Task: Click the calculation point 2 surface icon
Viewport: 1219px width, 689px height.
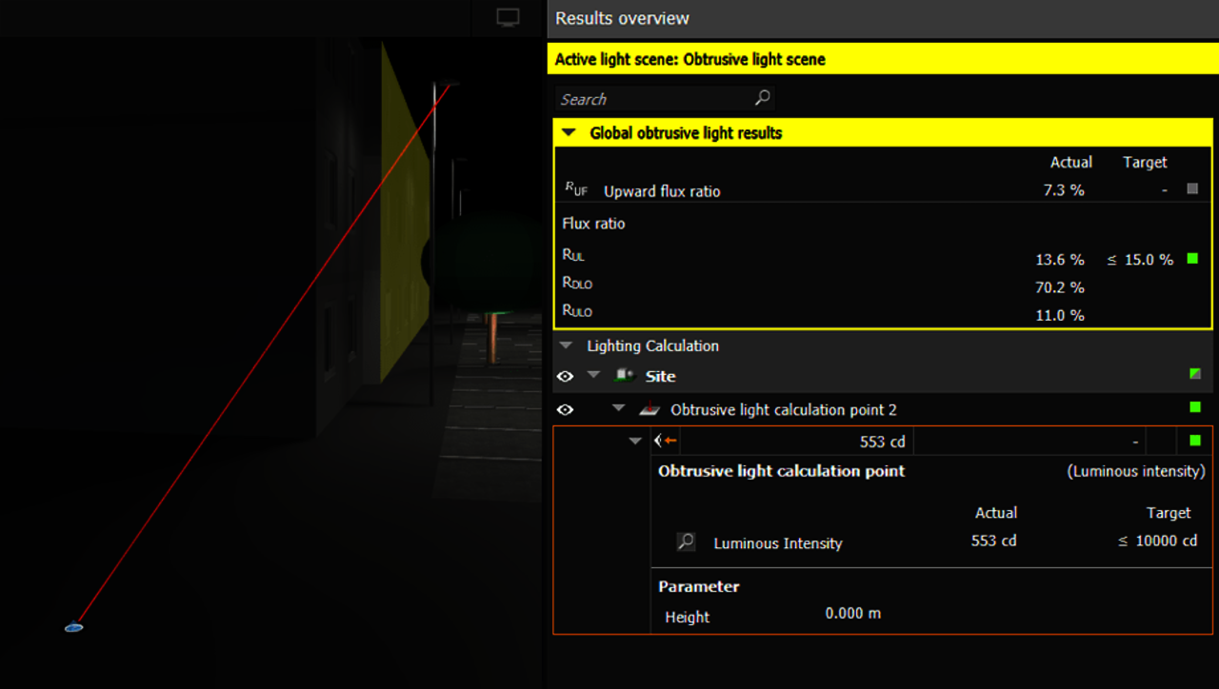Action: tap(649, 409)
